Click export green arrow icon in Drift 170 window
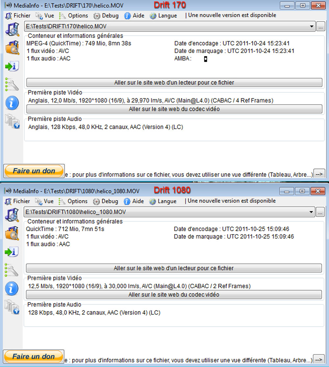The height and width of the screenshot is (367, 329). [x=12, y=66]
